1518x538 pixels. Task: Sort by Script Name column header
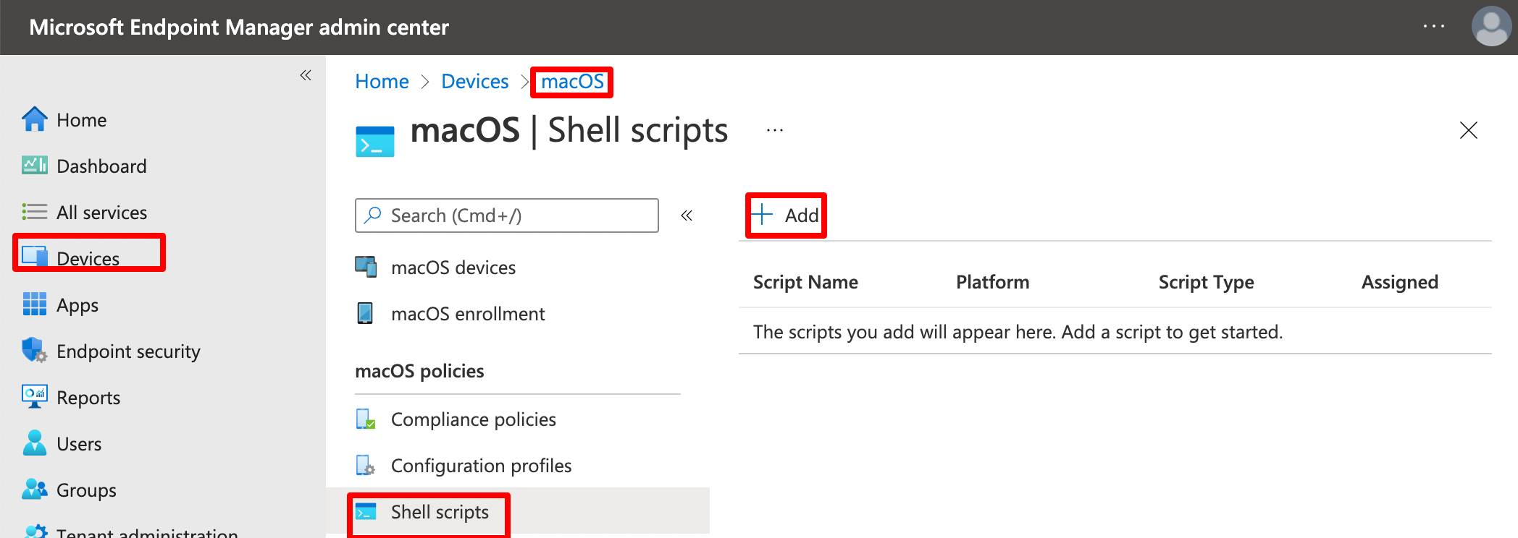coord(805,282)
